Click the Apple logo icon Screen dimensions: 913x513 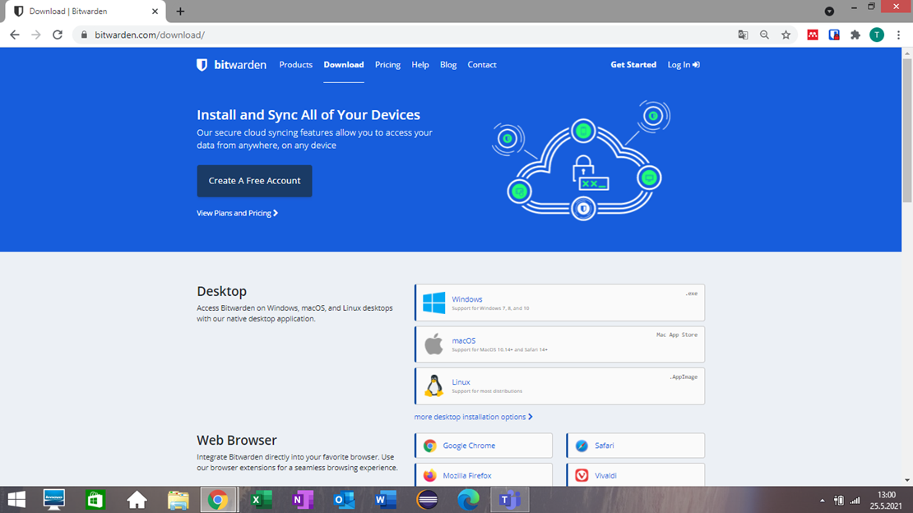point(433,344)
